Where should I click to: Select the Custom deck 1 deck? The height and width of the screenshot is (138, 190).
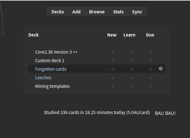(x=50, y=60)
